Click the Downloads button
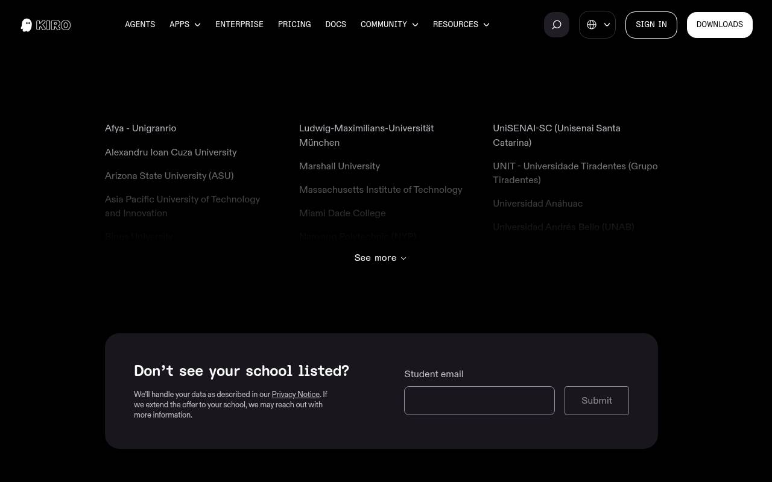772x482 pixels. pyautogui.click(x=720, y=25)
